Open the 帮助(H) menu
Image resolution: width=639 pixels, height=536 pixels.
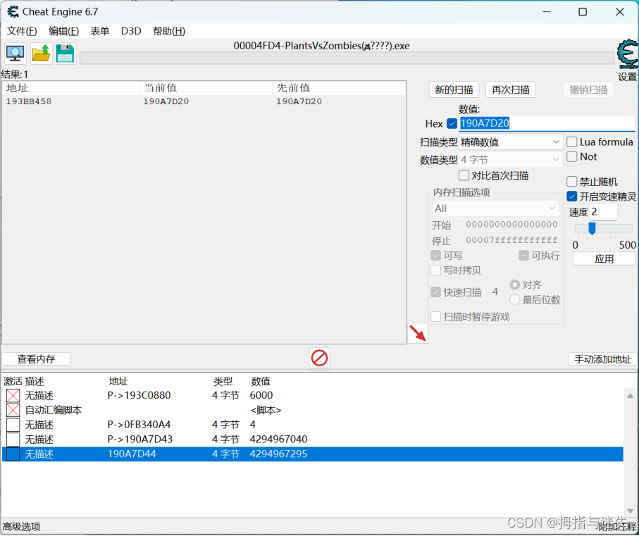[x=168, y=32]
